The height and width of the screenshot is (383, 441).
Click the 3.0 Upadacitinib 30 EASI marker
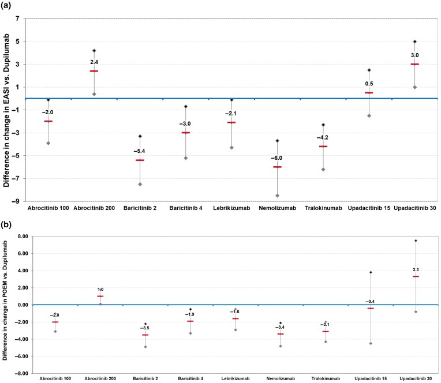415,64
